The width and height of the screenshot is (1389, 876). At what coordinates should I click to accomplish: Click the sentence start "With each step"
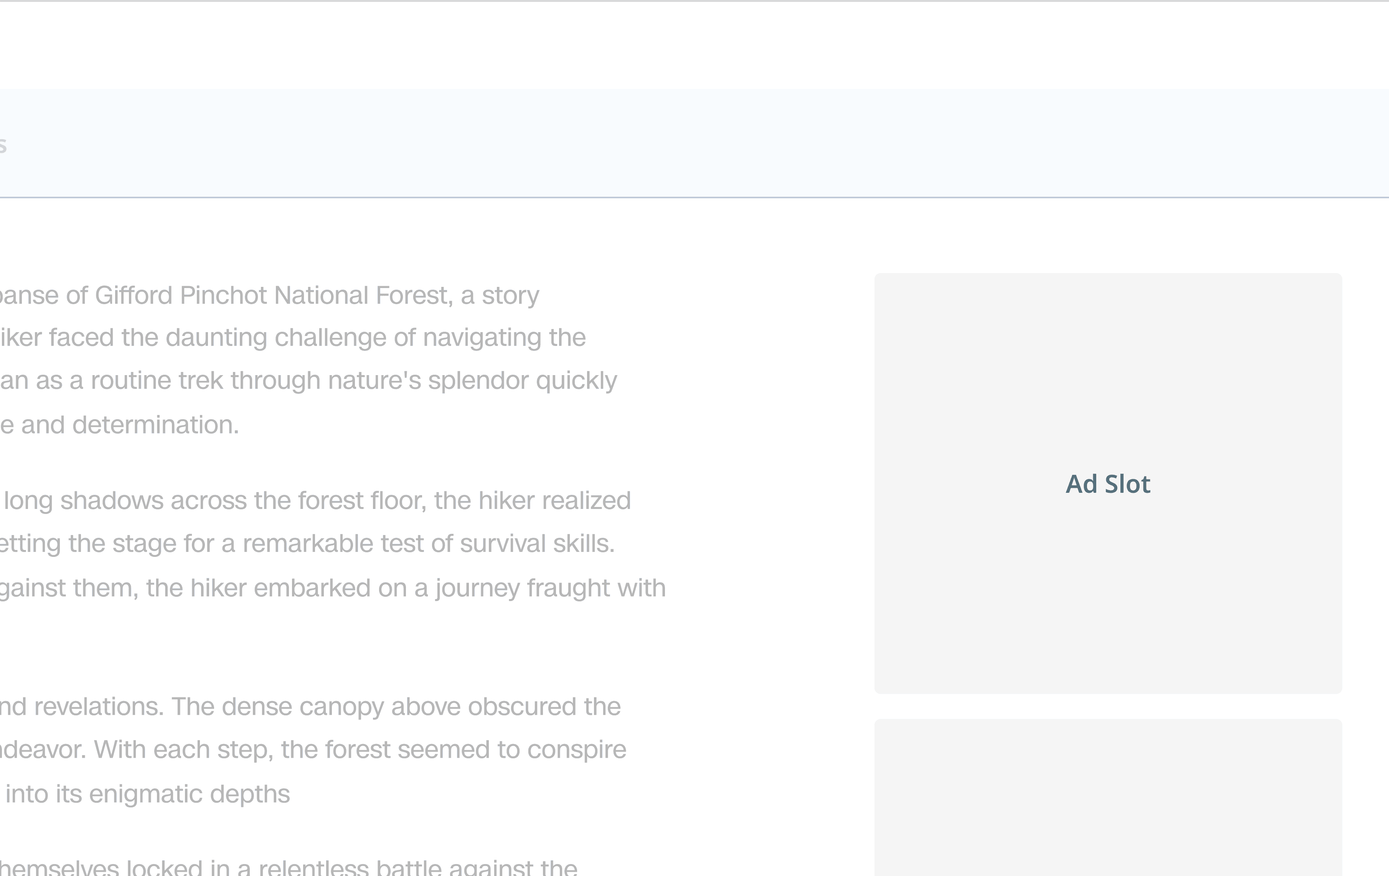pyautogui.click(x=183, y=750)
